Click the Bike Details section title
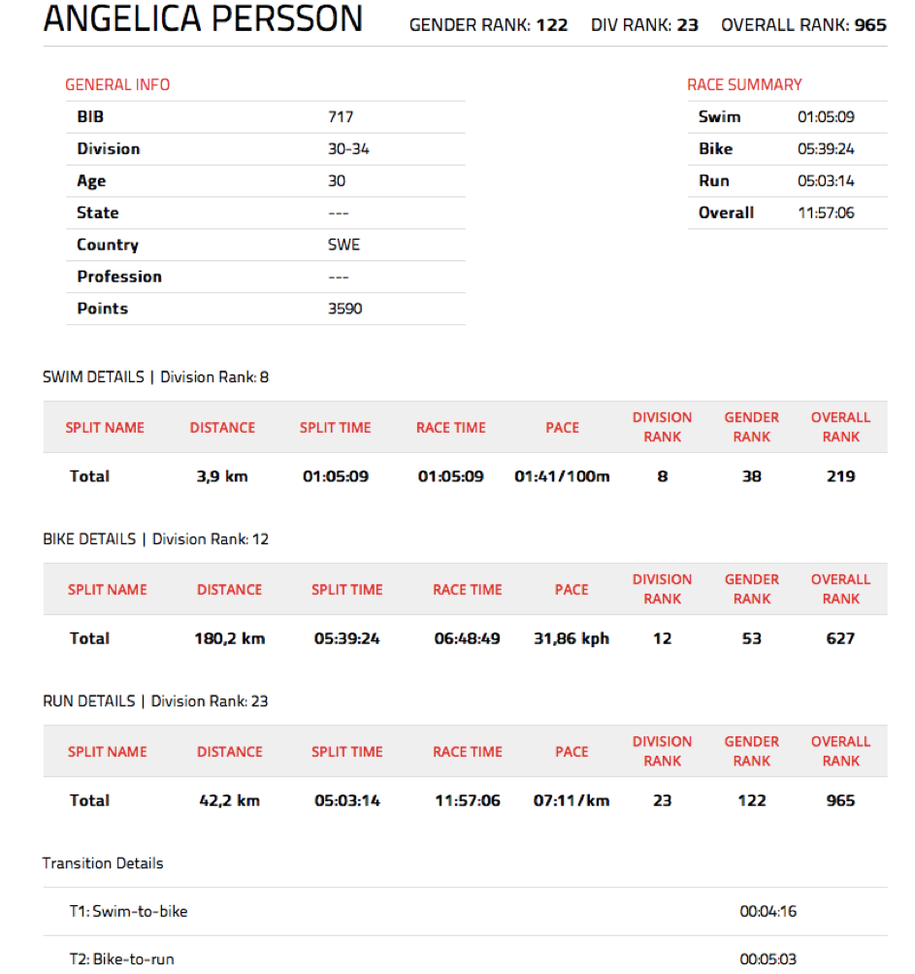 point(155,539)
